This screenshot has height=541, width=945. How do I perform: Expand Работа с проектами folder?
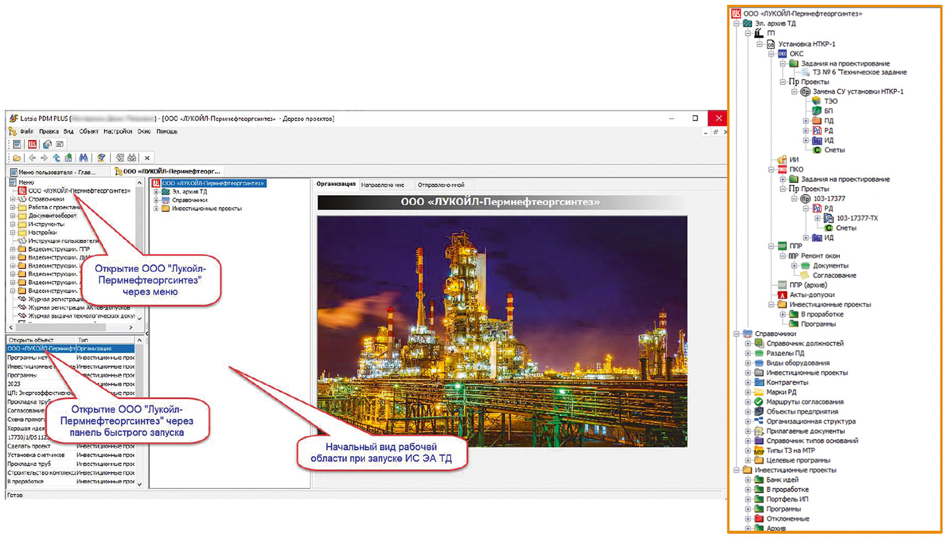tap(12, 208)
